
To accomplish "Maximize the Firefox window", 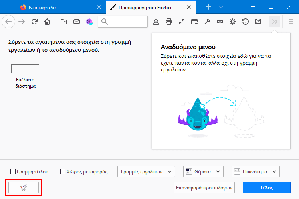I will [x=271, y=7].
